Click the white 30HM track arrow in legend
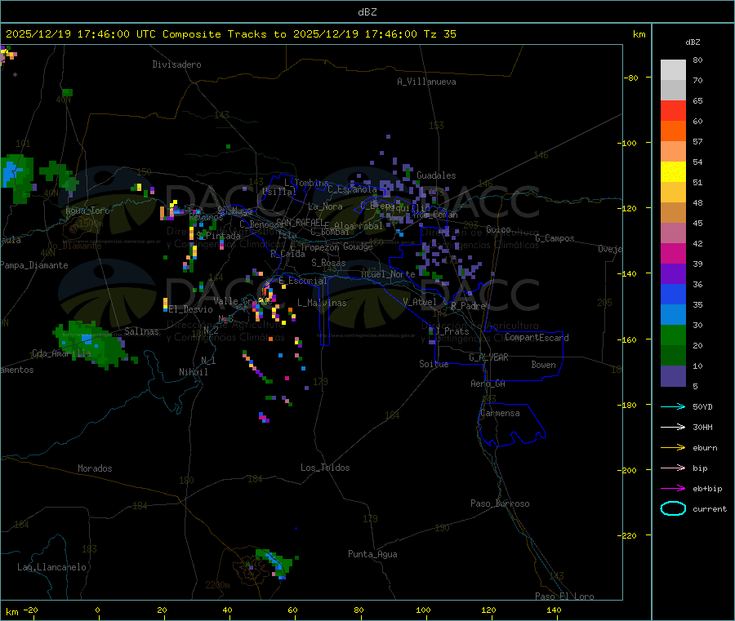Screen dimensions: 735x621 (x=673, y=427)
